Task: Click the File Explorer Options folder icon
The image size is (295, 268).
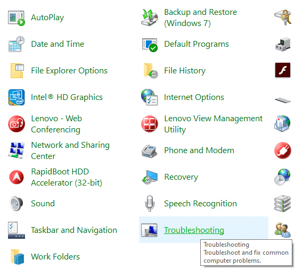Action: pos(17,71)
